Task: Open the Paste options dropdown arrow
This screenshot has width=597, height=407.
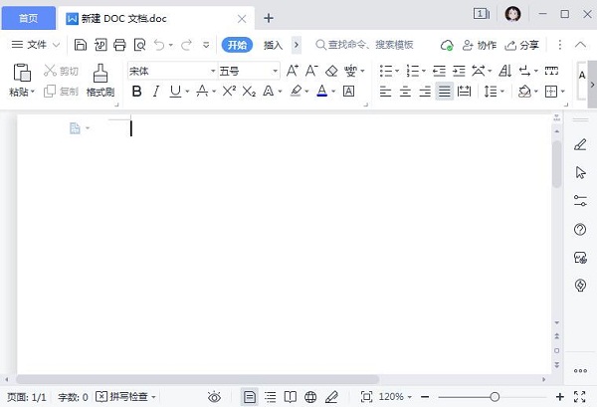Action: [x=33, y=92]
